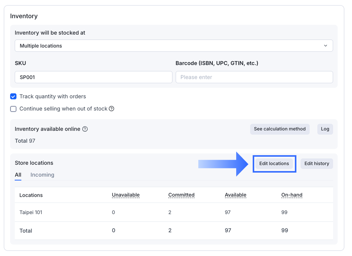Click help icon next to Continue selling
Viewport: 352px width, 256px height.
(x=112, y=109)
